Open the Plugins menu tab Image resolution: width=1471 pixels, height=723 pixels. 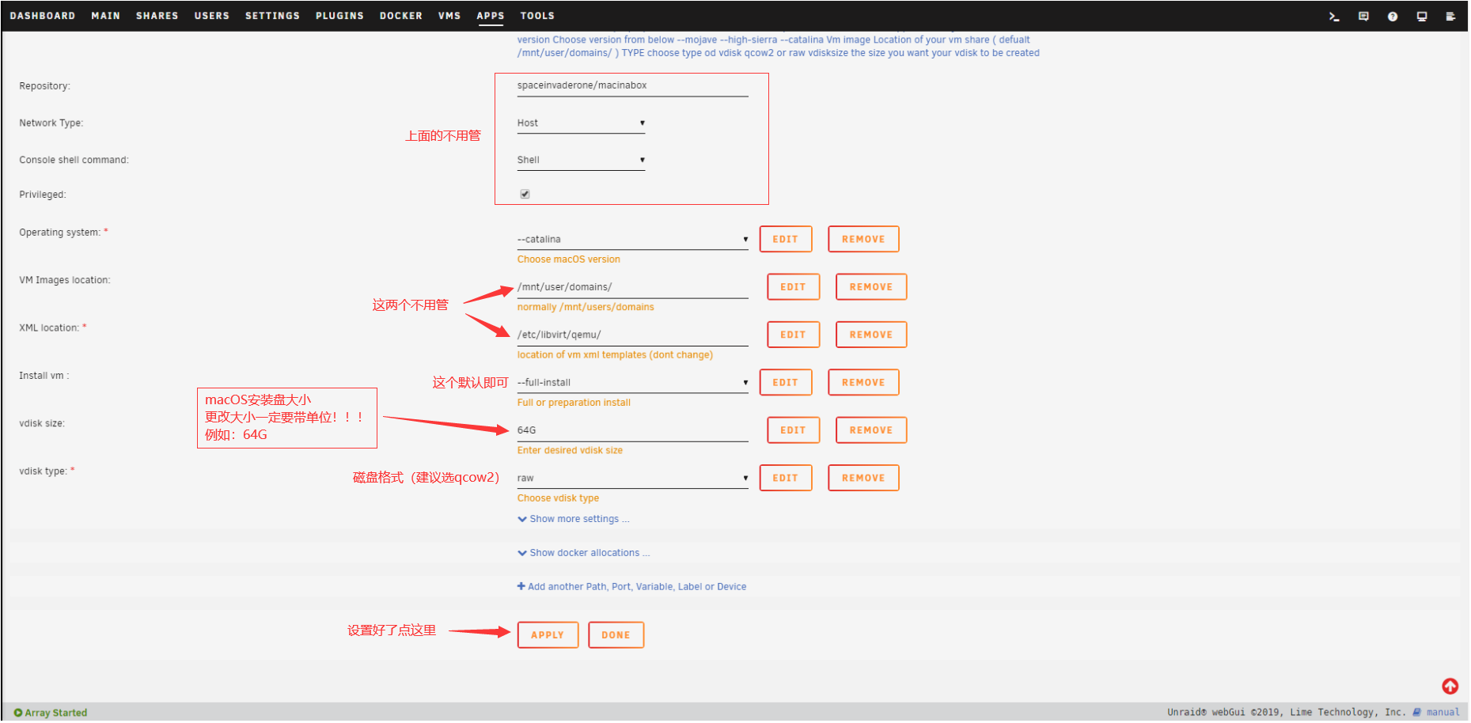click(339, 16)
